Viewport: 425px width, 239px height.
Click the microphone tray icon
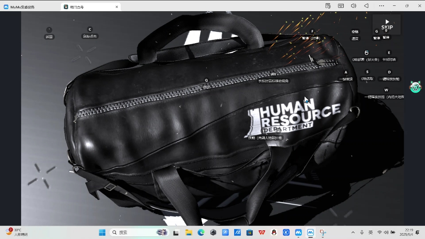click(x=362, y=232)
